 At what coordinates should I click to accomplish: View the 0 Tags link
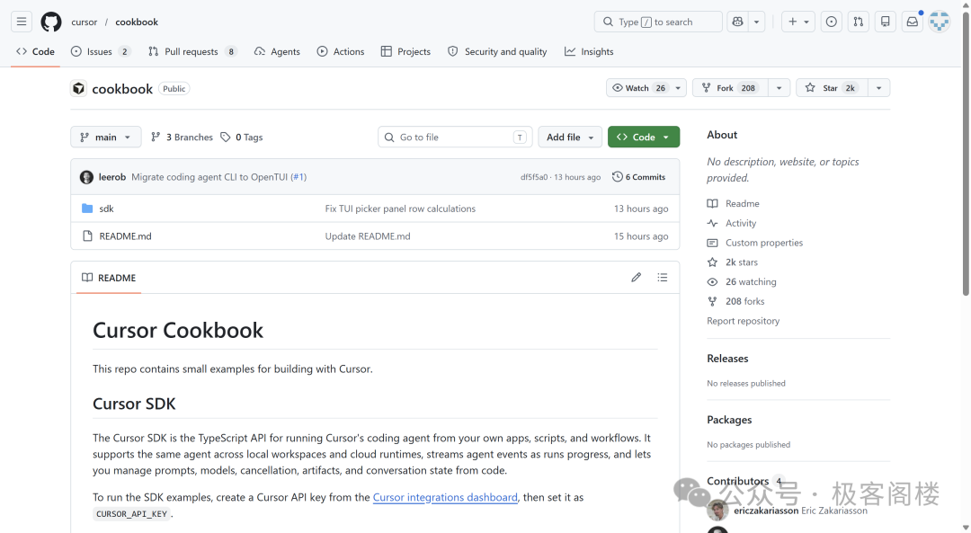pyautogui.click(x=242, y=137)
